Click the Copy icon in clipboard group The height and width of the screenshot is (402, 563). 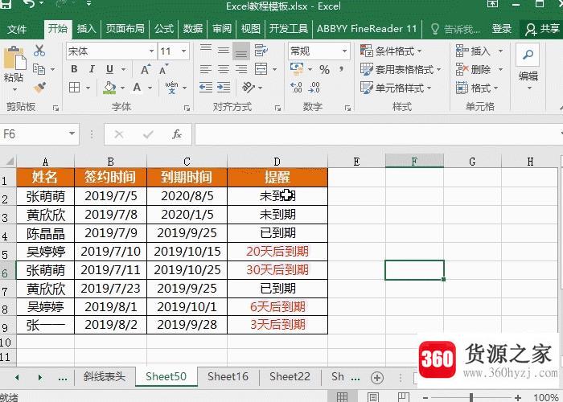coord(39,69)
